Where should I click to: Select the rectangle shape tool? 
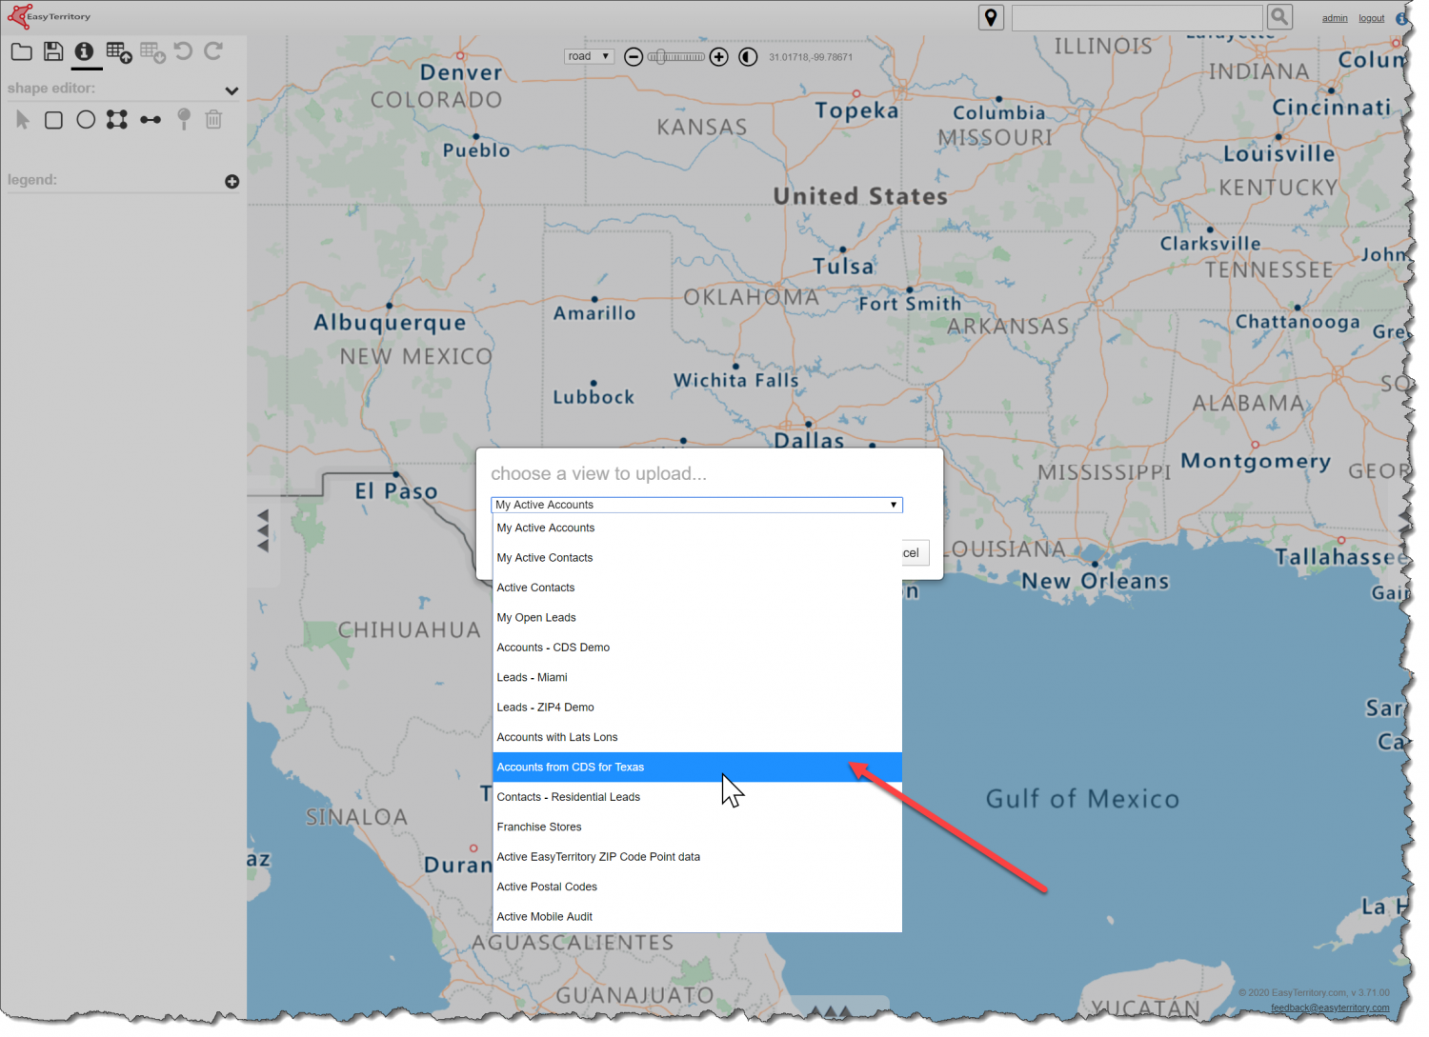click(53, 120)
